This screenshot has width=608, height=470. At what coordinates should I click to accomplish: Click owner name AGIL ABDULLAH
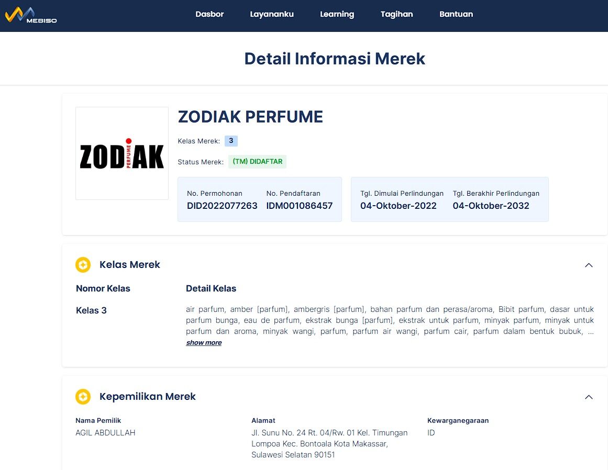pos(105,433)
